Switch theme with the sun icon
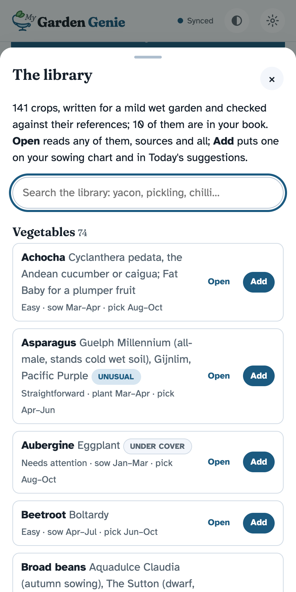The height and width of the screenshot is (592, 296). (x=273, y=21)
